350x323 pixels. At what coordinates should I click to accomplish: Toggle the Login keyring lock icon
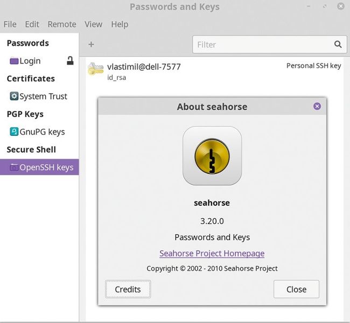70,60
